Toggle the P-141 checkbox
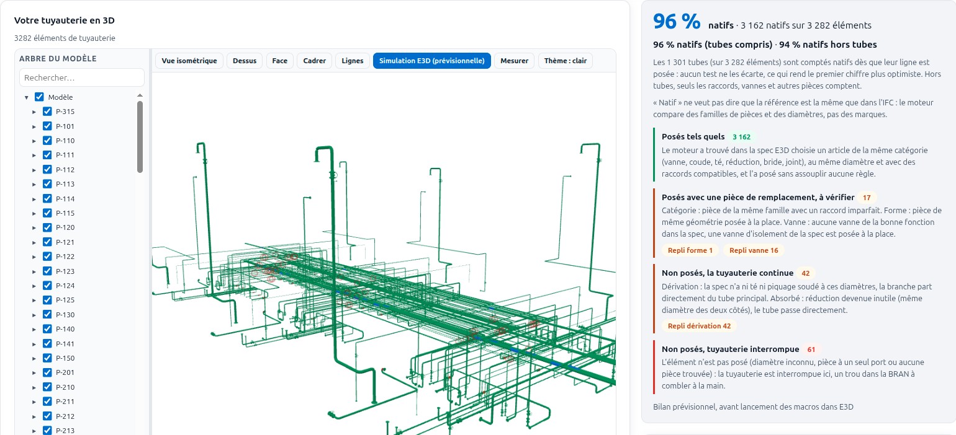Viewport: 956px width, 435px height. (x=47, y=343)
